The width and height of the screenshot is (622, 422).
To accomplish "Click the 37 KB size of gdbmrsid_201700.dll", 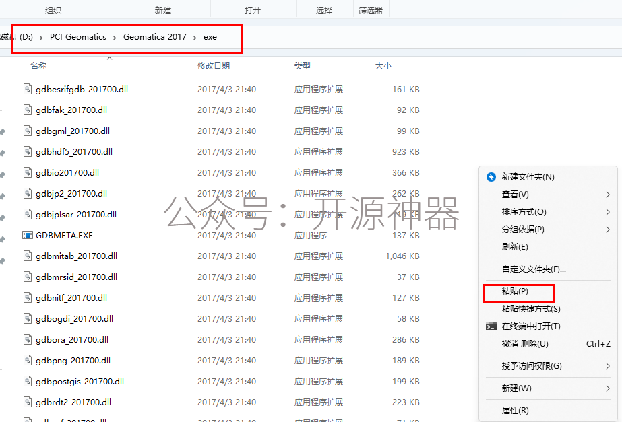I will tap(408, 277).
